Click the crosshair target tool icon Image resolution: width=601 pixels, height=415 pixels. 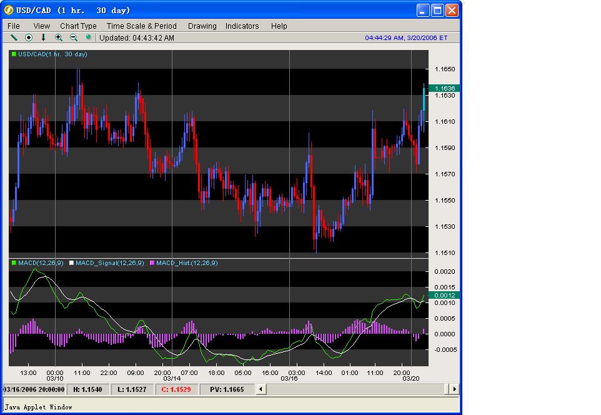pyautogui.click(x=29, y=37)
